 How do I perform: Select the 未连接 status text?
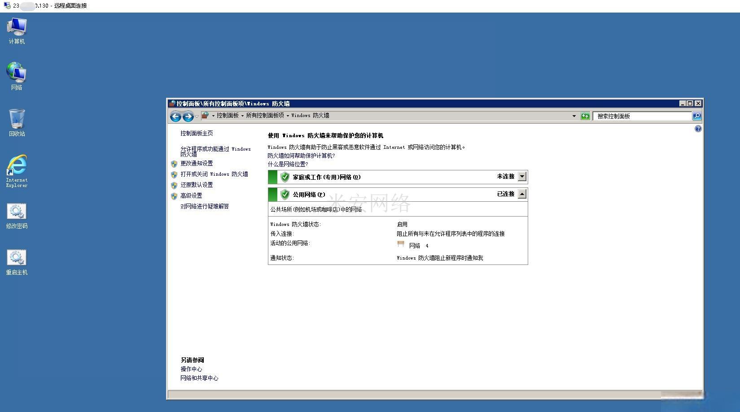(505, 177)
